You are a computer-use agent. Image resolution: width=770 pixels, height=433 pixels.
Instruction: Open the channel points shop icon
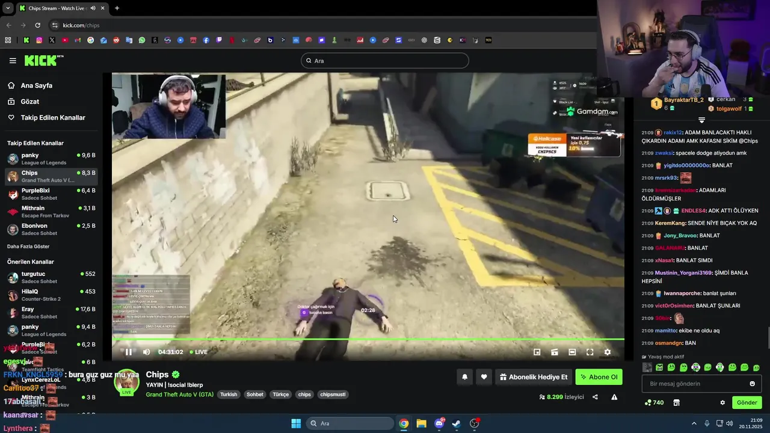tap(676, 402)
